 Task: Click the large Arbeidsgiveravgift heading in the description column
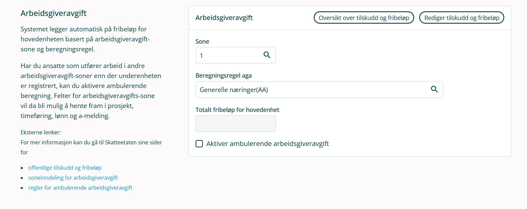(54, 13)
